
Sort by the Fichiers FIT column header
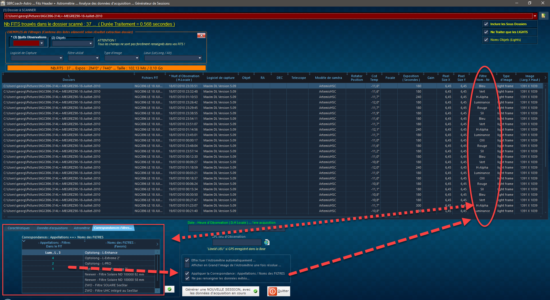tap(150, 78)
